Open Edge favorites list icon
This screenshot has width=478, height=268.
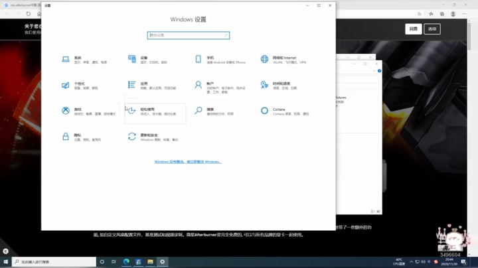click(431, 14)
